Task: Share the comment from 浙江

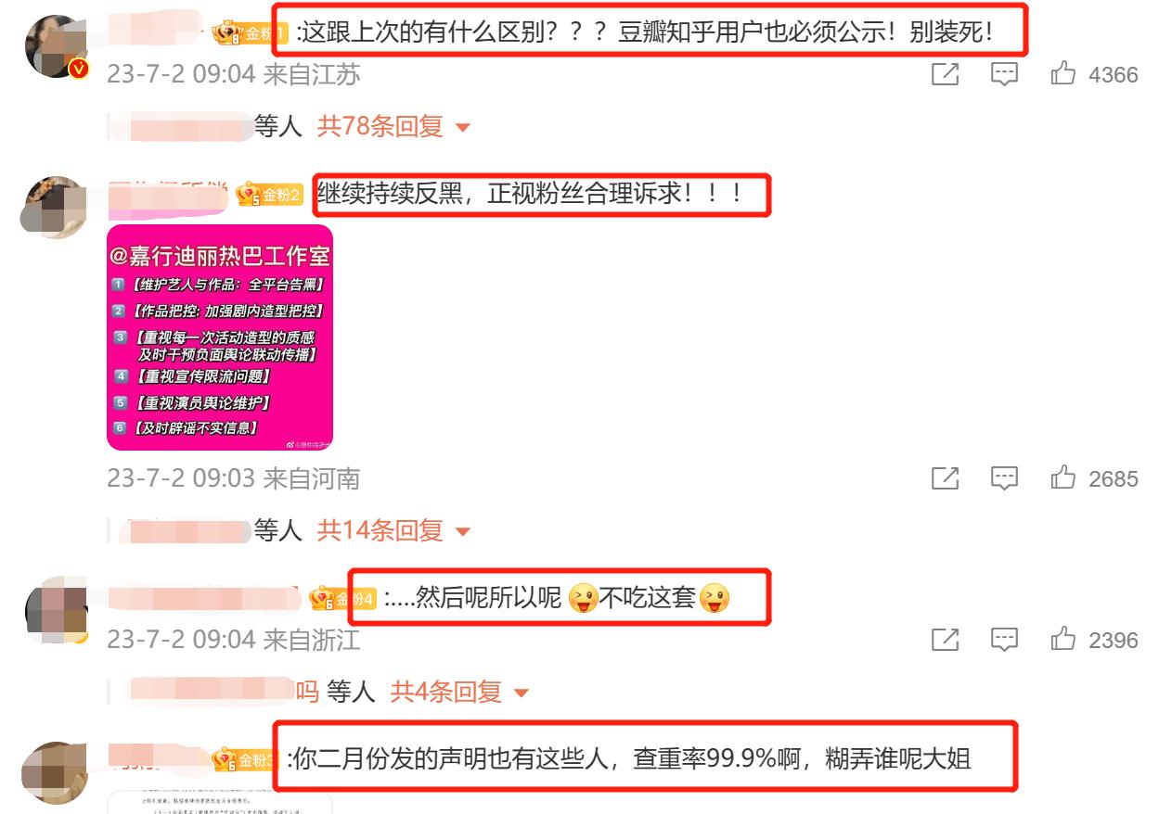Action: click(945, 640)
